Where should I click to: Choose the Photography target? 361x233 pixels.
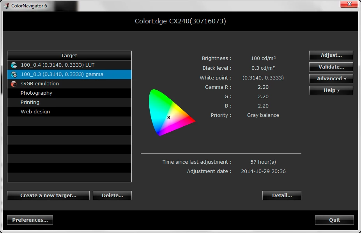tap(69, 93)
